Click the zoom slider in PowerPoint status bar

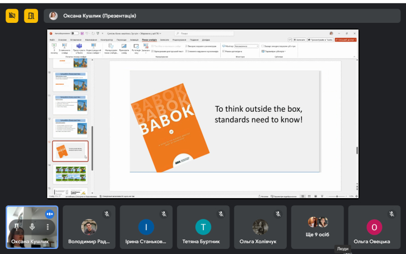pos(337,197)
